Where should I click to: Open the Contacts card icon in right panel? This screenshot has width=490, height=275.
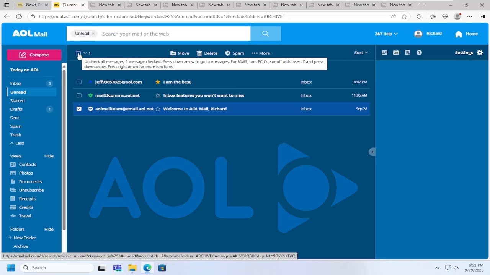[x=384, y=53]
